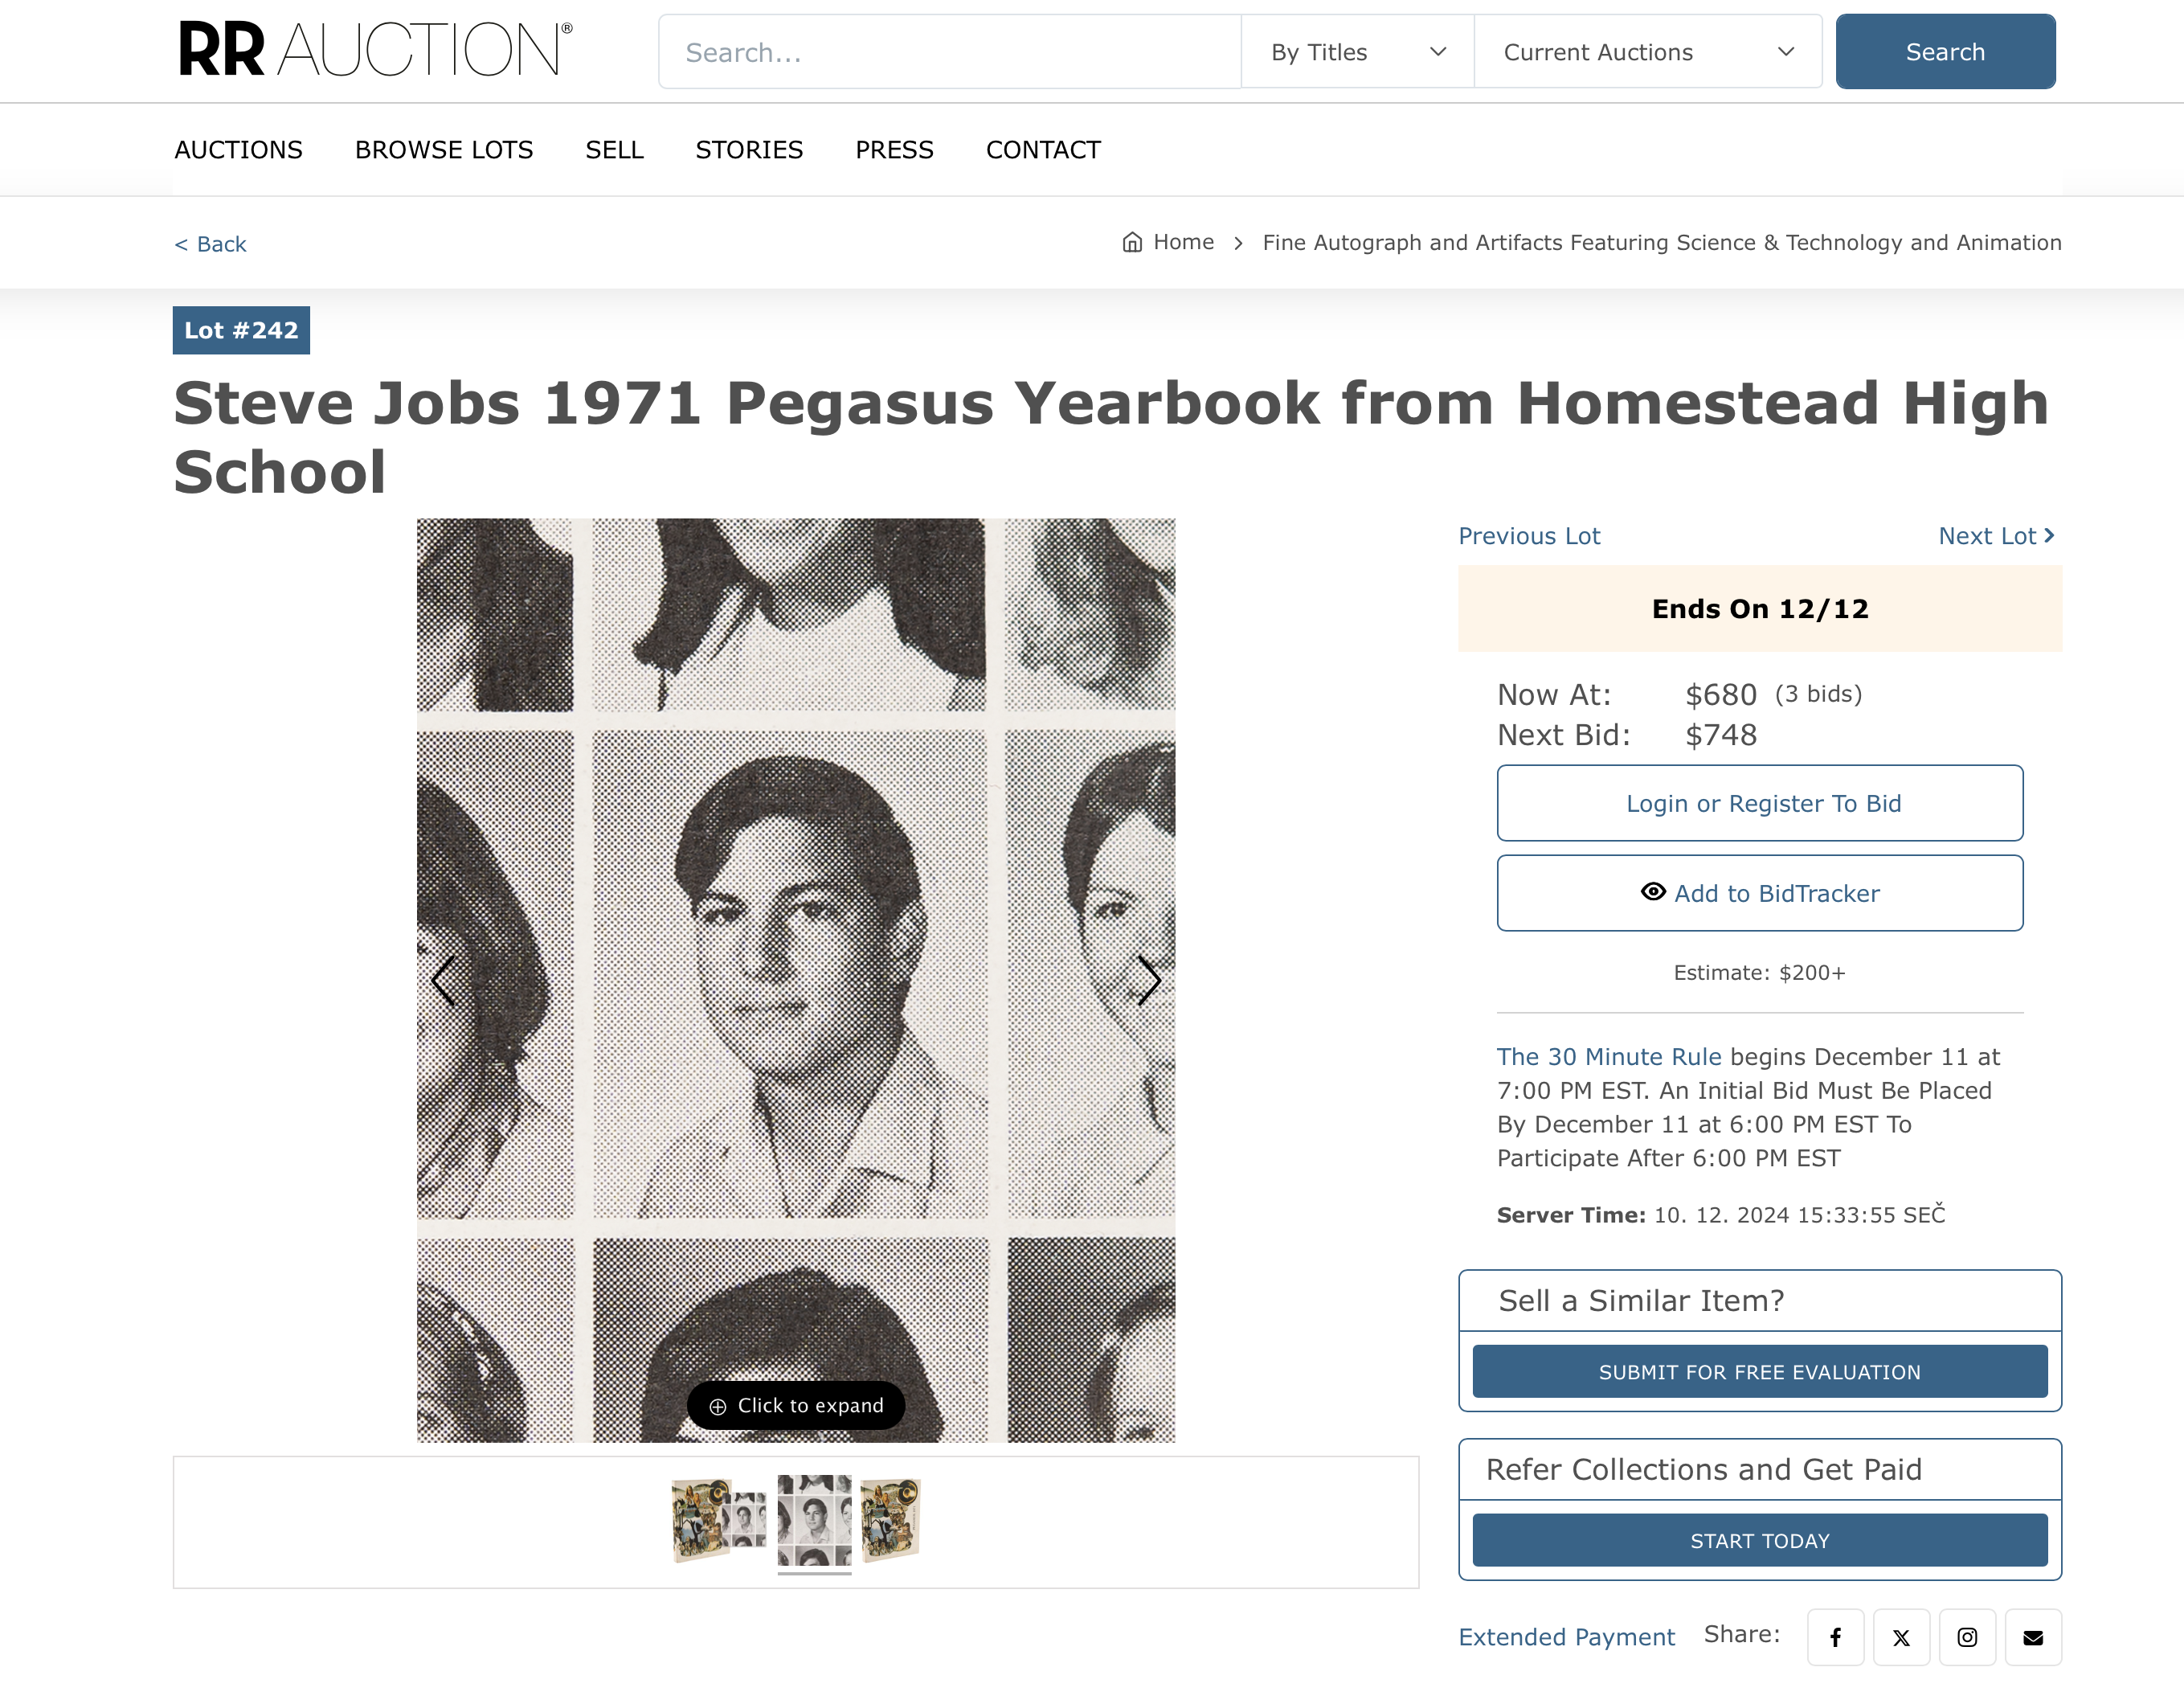Expand the Current Auctions dropdown
This screenshot has height=1696, width=2184.
(x=1647, y=52)
